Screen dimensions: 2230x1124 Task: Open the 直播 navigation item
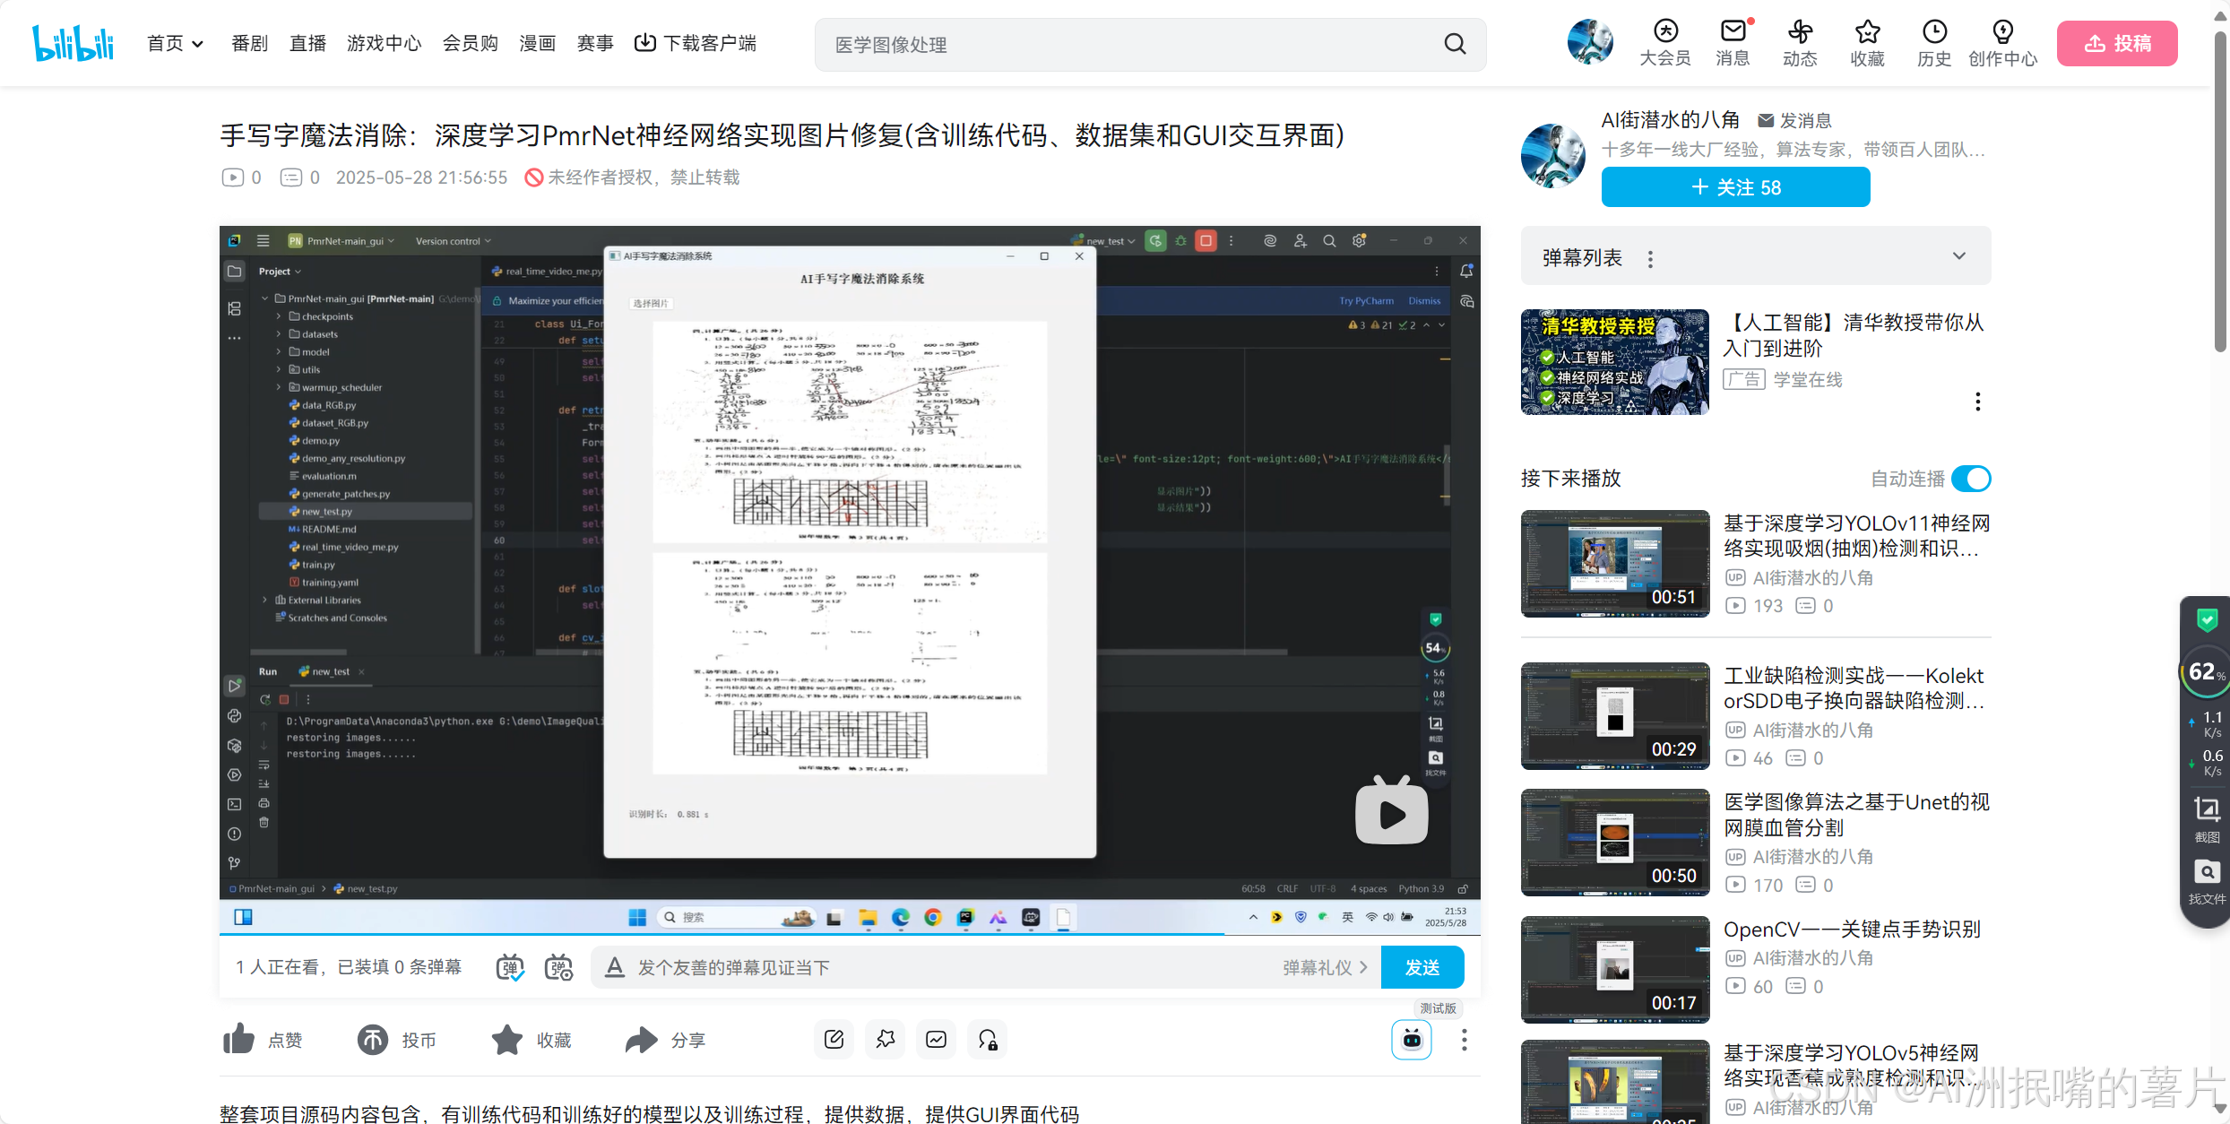pyautogui.click(x=307, y=43)
